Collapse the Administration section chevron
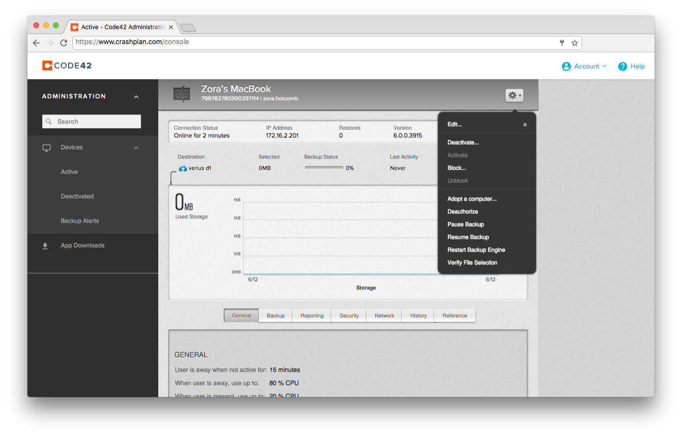682x436 pixels. pyautogui.click(x=136, y=97)
